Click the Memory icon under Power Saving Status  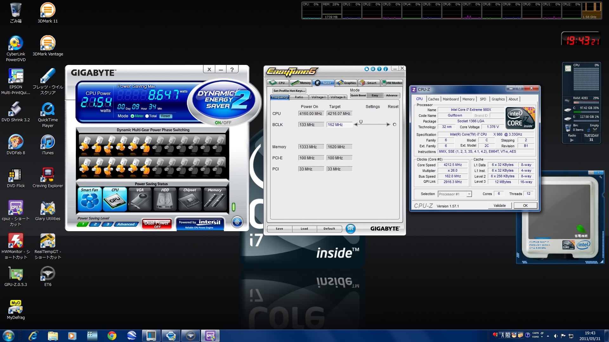tap(215, 199)
